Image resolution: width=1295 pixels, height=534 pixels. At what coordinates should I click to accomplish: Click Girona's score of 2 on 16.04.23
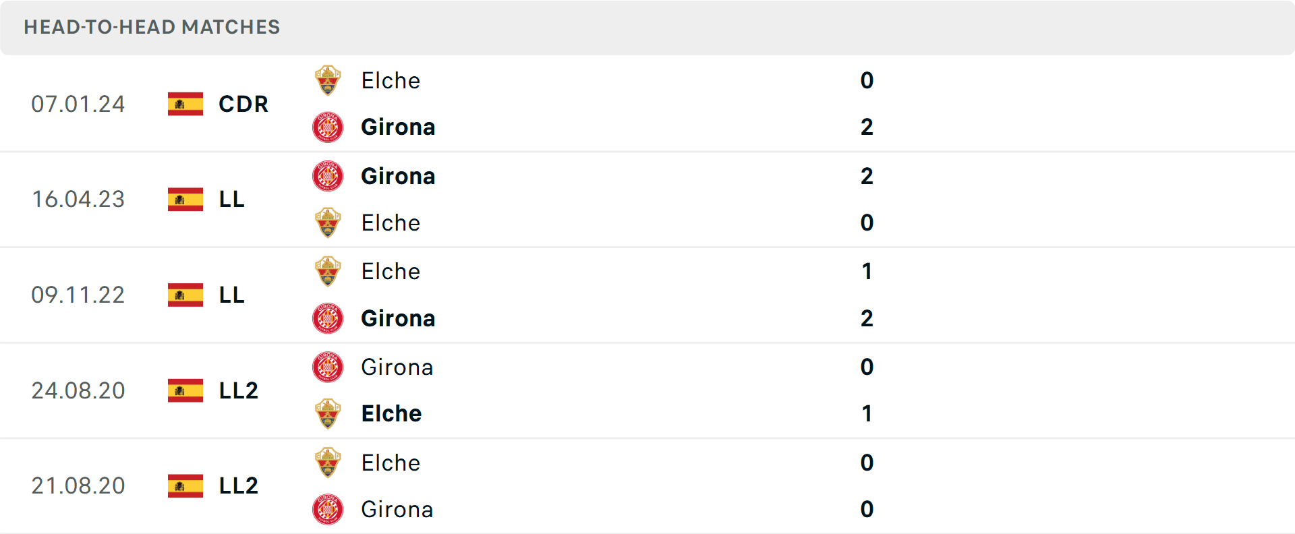point(867,177)
